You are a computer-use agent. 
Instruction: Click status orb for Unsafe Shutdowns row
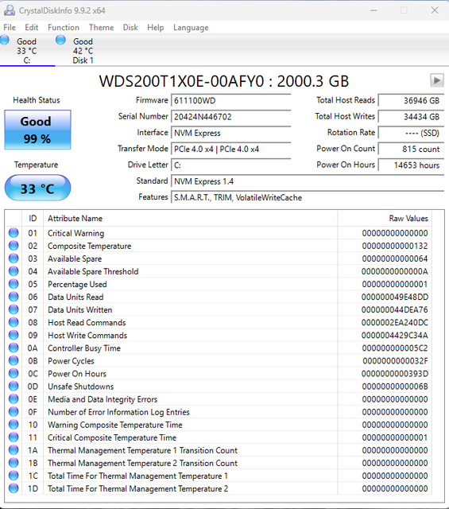[14, 386]
